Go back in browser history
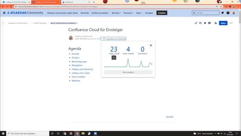This screenshot has height=136, width=241. [x=3, y=7]
